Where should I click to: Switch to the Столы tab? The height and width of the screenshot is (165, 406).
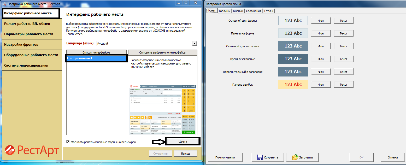[269, 11]
